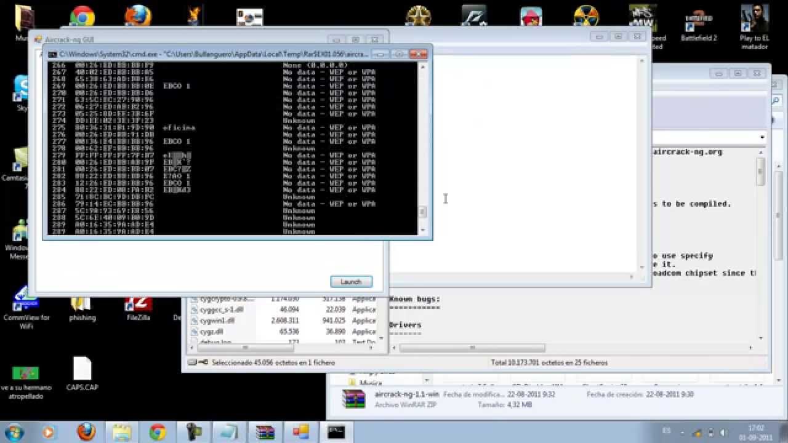
Task: Open the hermano atropellado video file
Action: pos(26,381)
